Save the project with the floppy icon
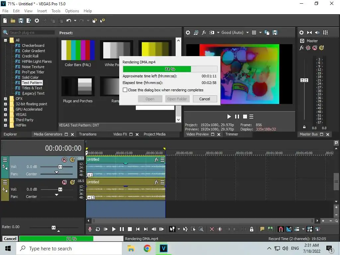 (21, 21)
